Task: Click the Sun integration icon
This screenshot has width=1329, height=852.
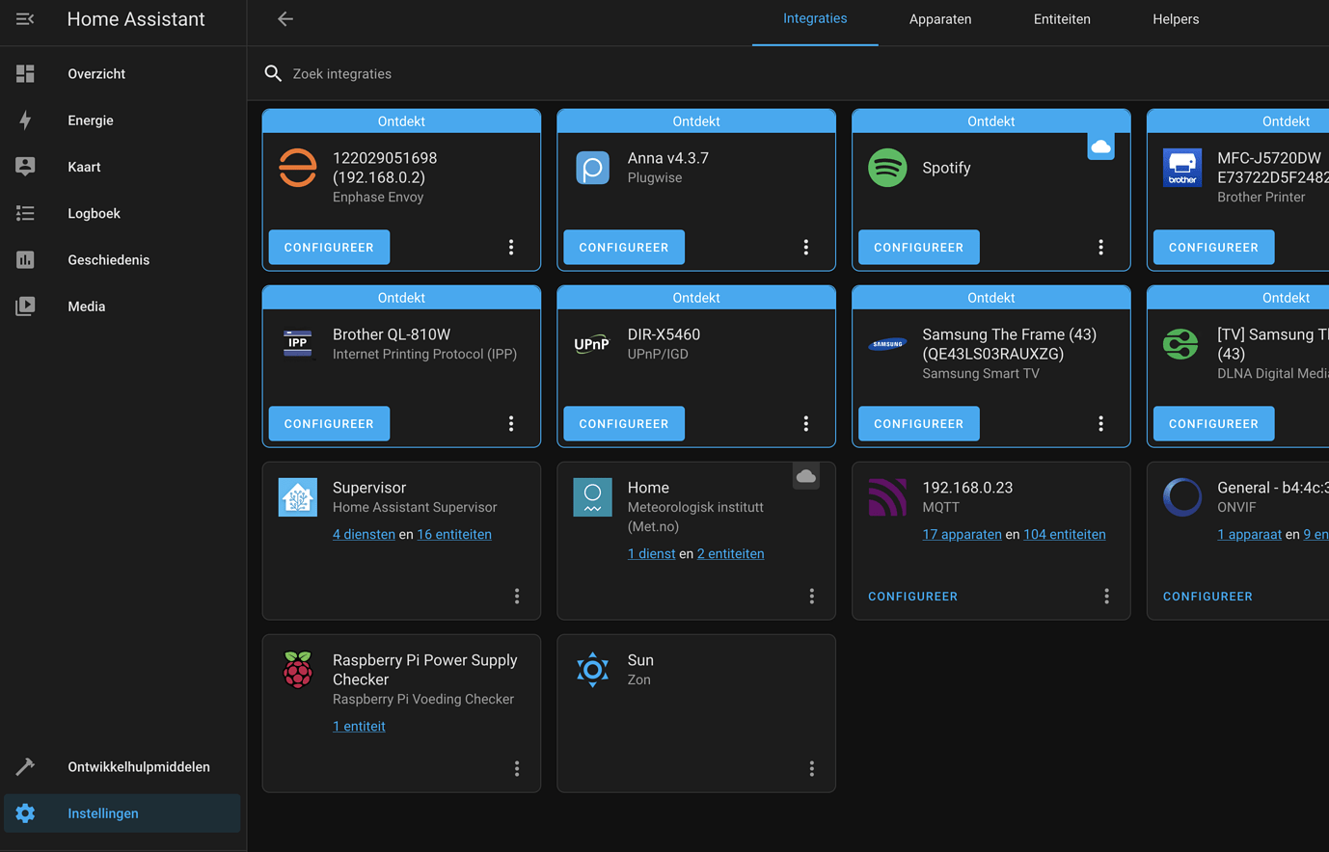Action: (592, 669)
